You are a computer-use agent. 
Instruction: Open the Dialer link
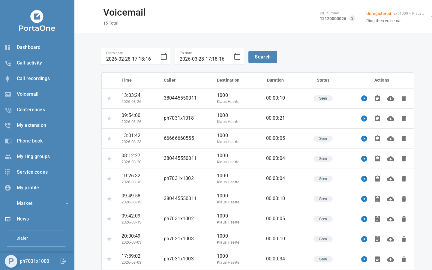(x=22, y=238)
